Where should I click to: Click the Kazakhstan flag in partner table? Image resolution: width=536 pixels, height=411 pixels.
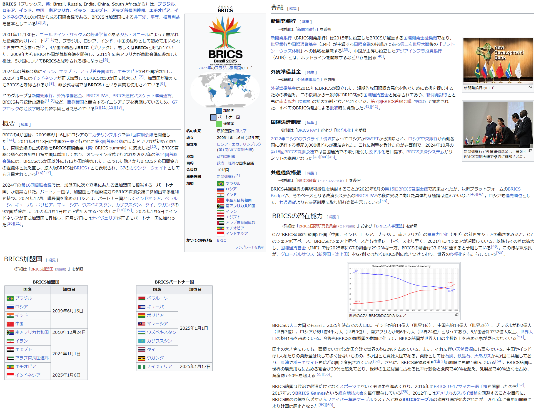tap(142, 341)
